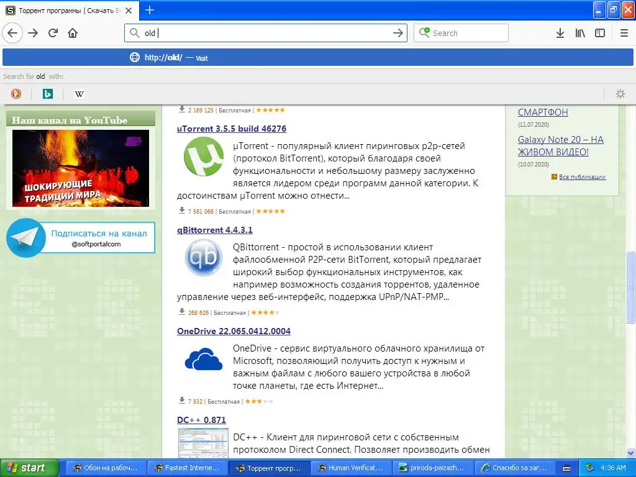
Task: Reload the current page
Action: tap(53, 33)
